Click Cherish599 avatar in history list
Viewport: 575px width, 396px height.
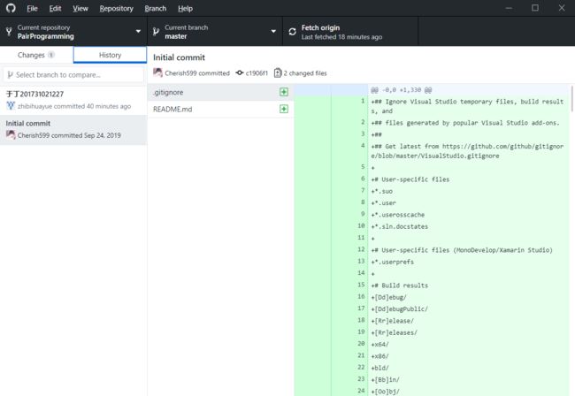pos(11,135)
